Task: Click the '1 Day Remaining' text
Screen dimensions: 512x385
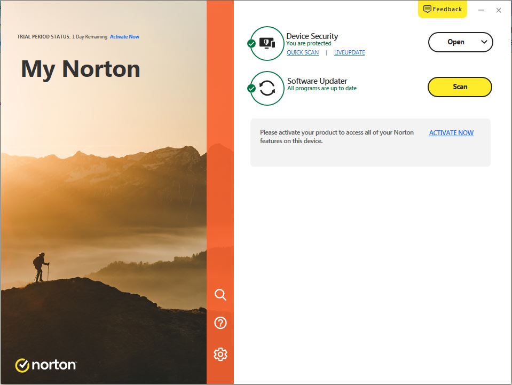Action: click(x=90, y=37)
